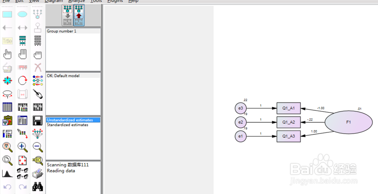The width and height of the screenshot is (378, 194).
Task: Click the binoculars search icon
Action: (x=37, y=186)
